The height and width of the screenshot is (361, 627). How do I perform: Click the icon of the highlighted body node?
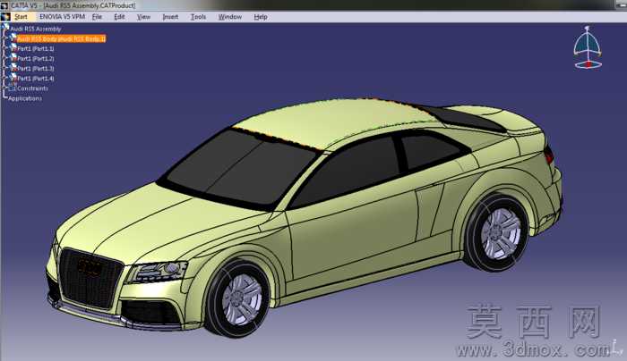(13, 38)
